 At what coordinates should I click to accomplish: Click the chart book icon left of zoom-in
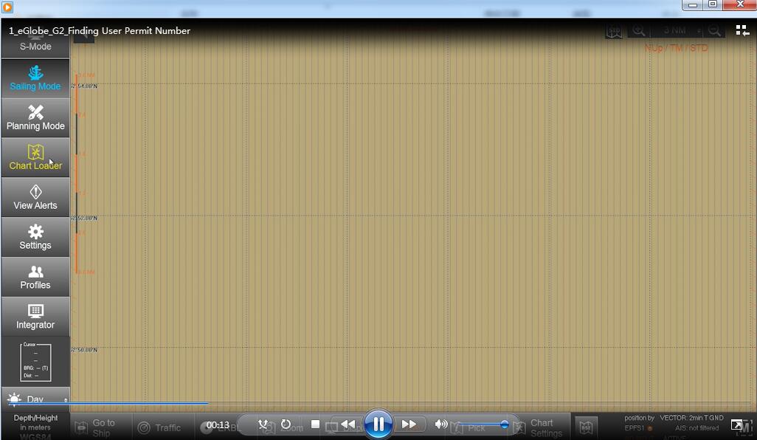(x=614, y=32)
